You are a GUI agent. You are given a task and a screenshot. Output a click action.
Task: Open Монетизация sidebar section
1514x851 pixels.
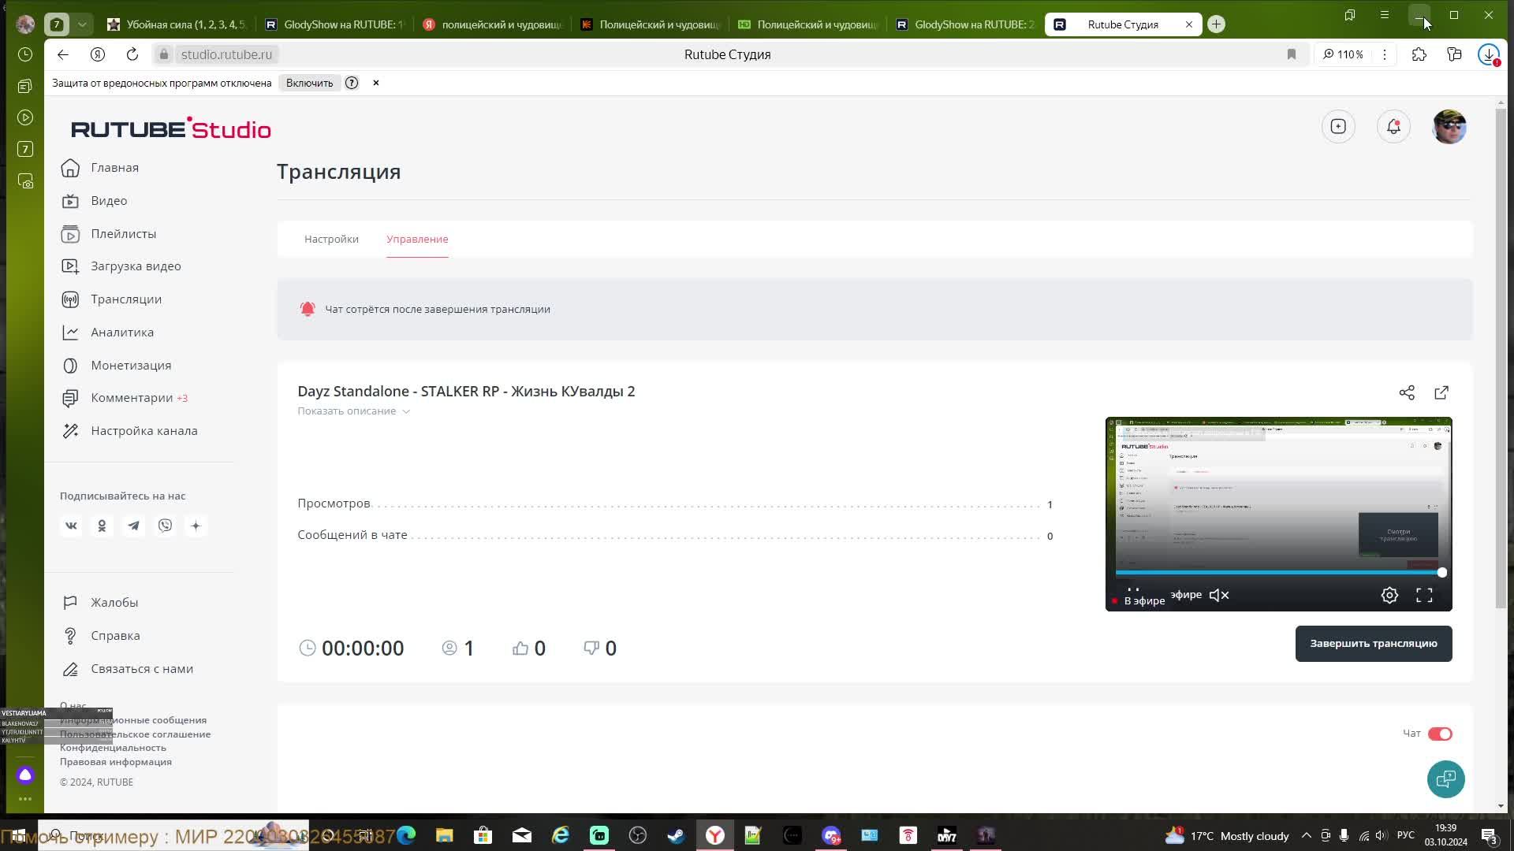coord(117,366)
